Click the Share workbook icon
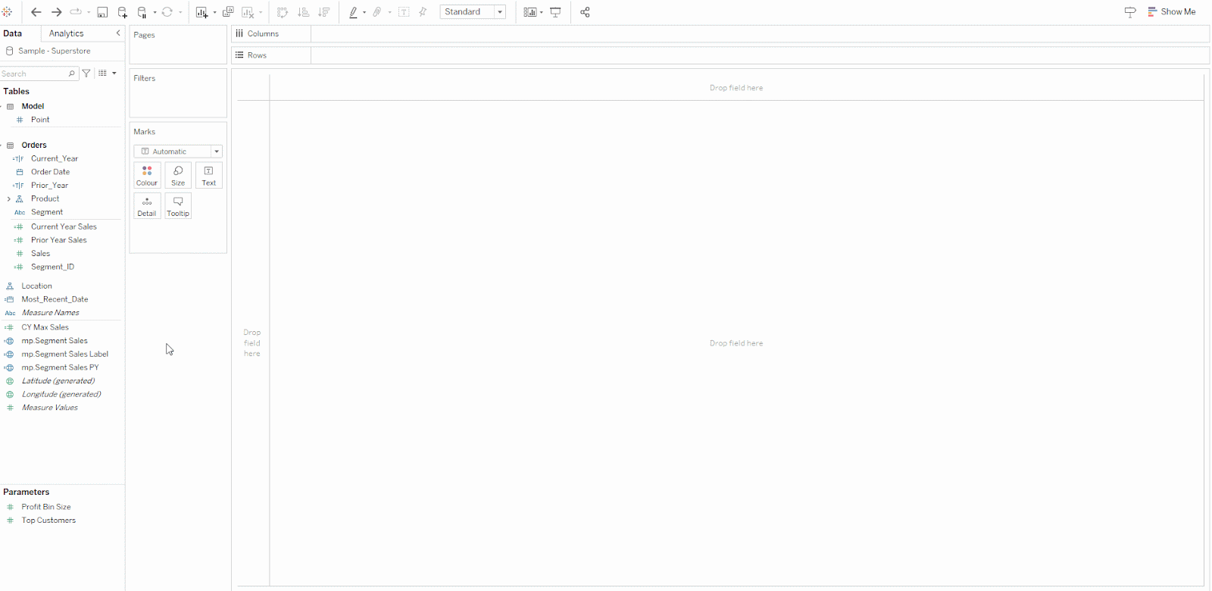This screenshot has height=591, width=1212. coord(585,12)
